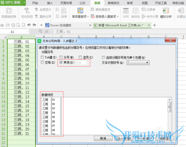Enable the 逗号 comma delimiter checkbox

point(80,57)
